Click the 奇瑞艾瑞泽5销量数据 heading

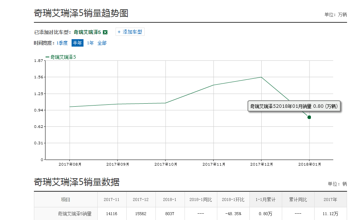[77, 182]
